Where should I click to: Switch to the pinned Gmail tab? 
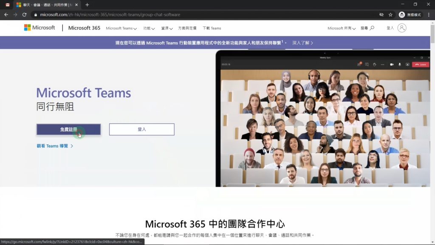tap(8, 5)
